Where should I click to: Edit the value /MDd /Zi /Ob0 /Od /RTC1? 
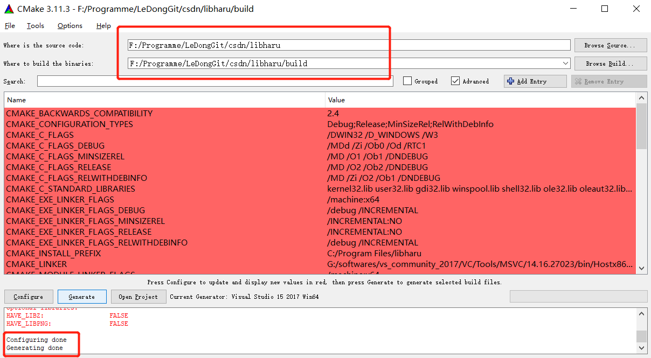[x=377, y=146]
